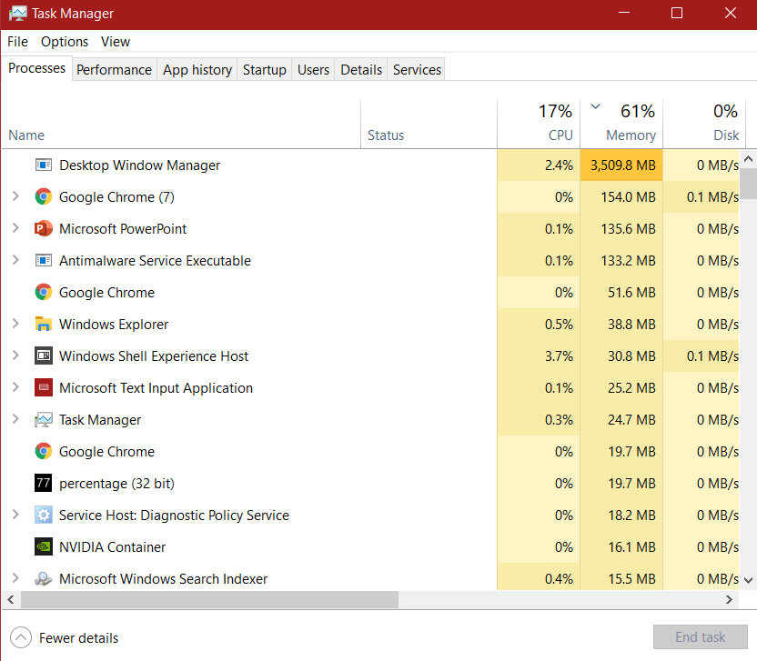The height and width of the screenshot is (661, 757).
Task: Click the Desktop Window Manager process icon
Action: tap(44, 165)
